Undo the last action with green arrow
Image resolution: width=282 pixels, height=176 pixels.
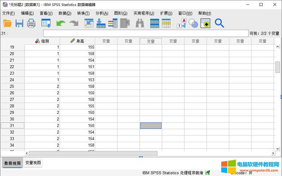(61, 23)
